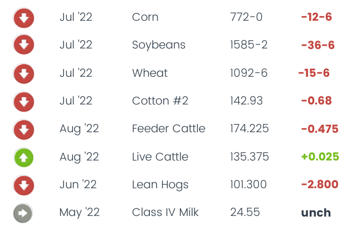Click the Corn price change -12-6

click(316, 17)
